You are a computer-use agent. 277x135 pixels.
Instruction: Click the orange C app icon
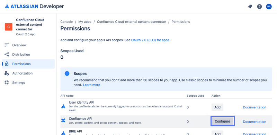tap(8, 27)
